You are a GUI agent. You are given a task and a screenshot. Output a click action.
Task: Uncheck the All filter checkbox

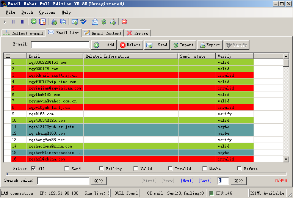click(x=33, y=169)
